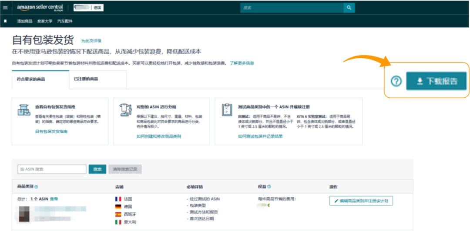Screen dimensions: 470x231
Task: Click the 为此页评级 link
Action: point(91,41)
